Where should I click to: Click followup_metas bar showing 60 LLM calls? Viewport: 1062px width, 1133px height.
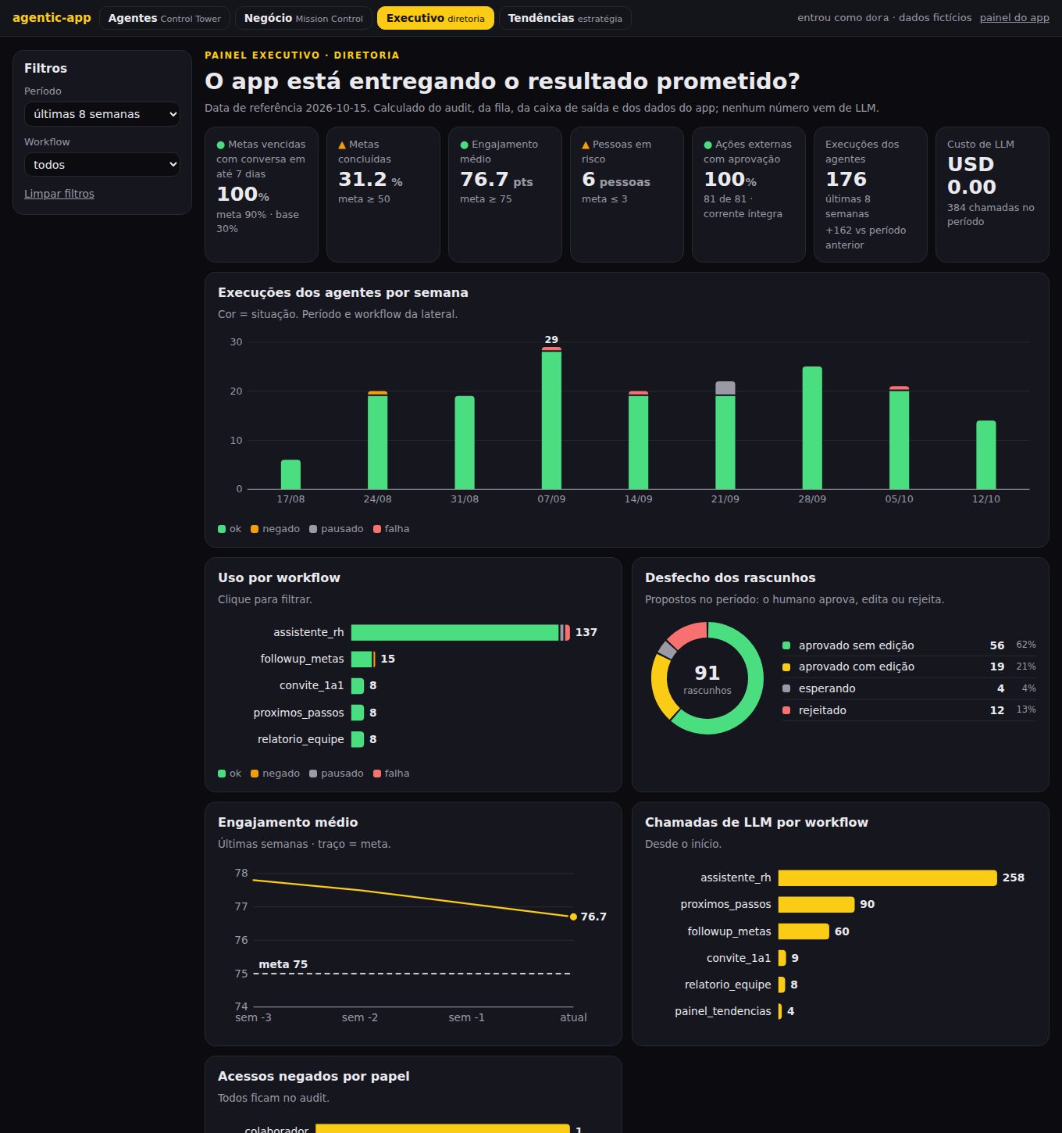click(x=804, y=931)
